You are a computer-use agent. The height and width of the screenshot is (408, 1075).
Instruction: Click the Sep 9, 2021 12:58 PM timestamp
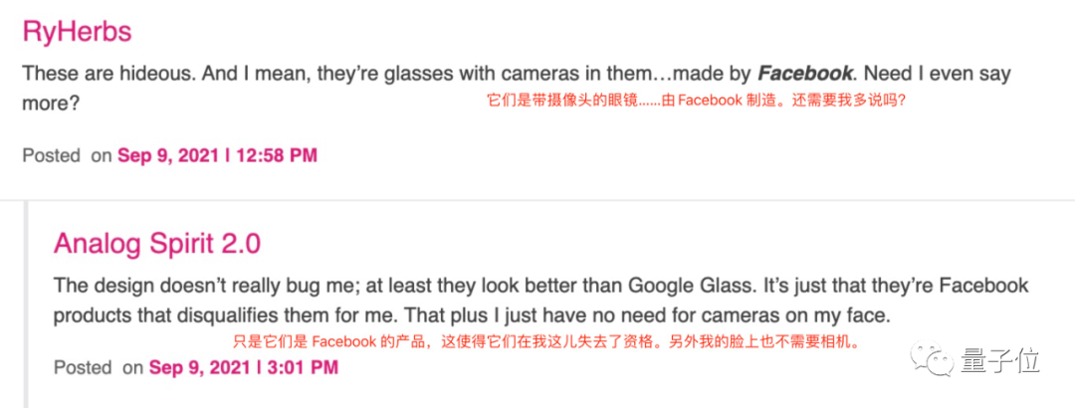217,155
